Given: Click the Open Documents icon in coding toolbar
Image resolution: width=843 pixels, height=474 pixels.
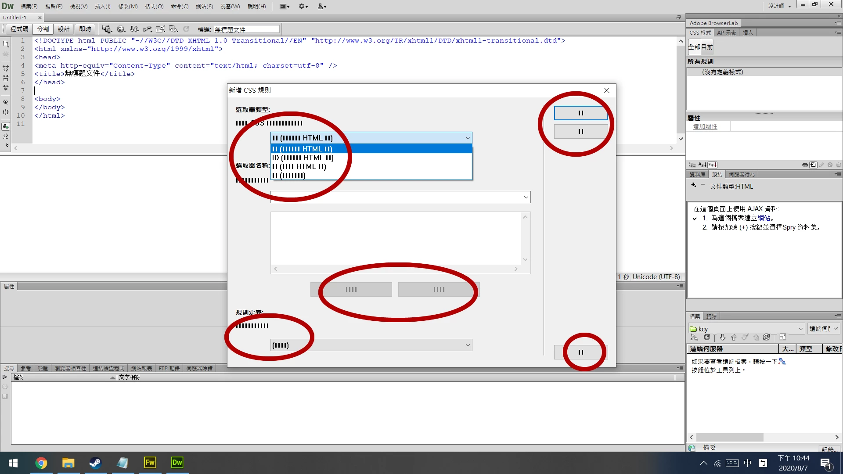Looking at the screenshot, I should point(6,44).
